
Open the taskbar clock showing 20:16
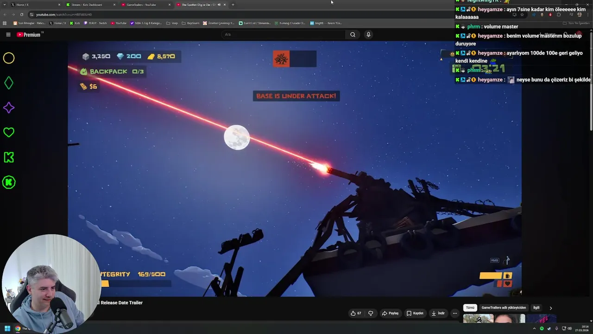[582, 328]
